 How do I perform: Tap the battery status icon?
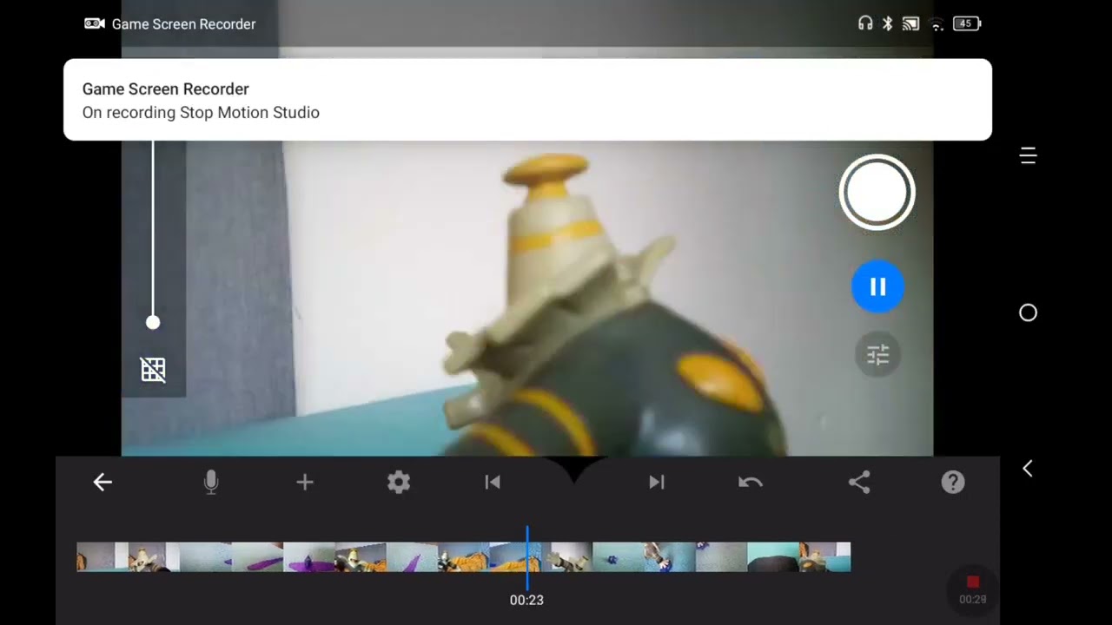coord(966,23)
